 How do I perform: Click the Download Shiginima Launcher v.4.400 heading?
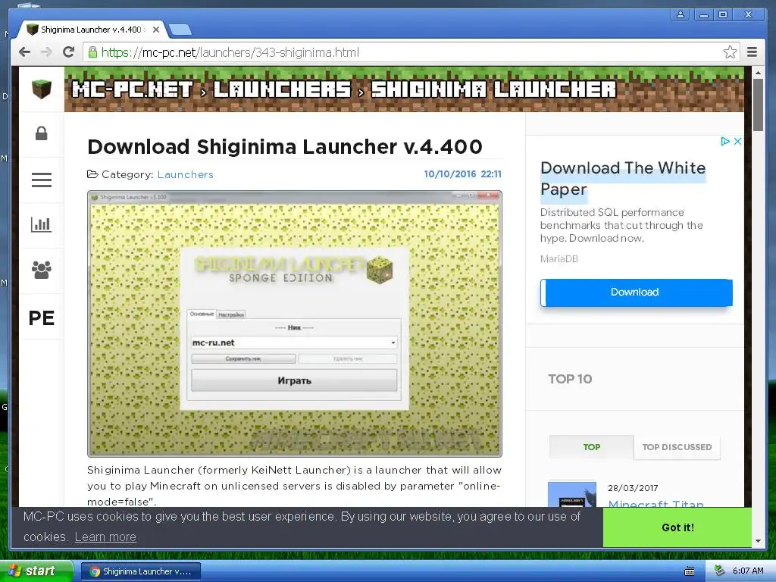285,146
